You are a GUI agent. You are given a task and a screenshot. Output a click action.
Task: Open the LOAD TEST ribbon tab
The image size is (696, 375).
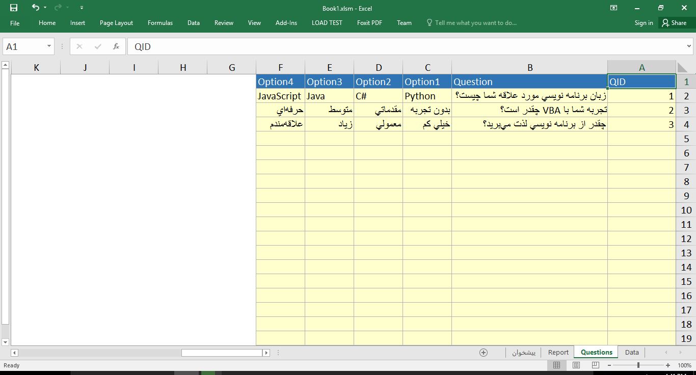(327, 23)
